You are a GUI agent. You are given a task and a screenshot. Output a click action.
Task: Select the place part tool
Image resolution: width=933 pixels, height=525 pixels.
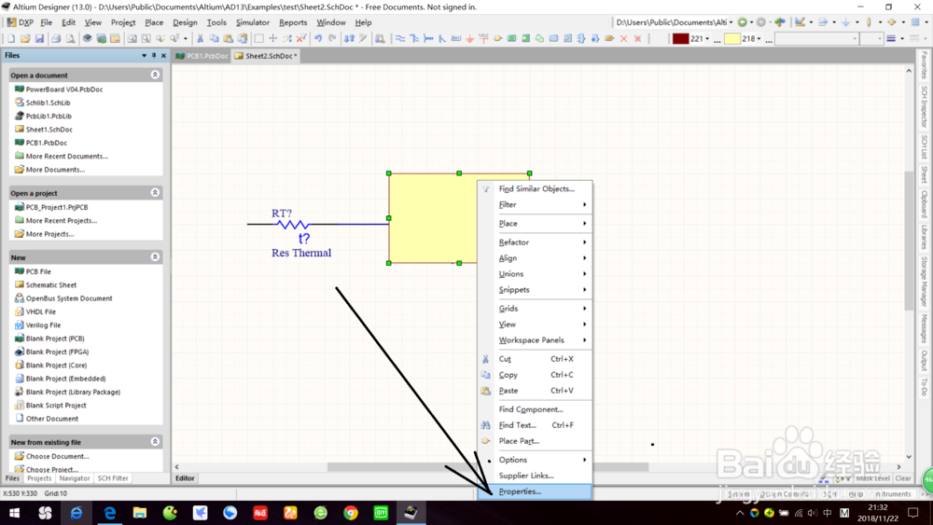point(498,38)
